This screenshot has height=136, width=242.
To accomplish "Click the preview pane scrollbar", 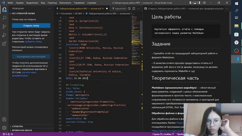I will click(x=230, y=23).
